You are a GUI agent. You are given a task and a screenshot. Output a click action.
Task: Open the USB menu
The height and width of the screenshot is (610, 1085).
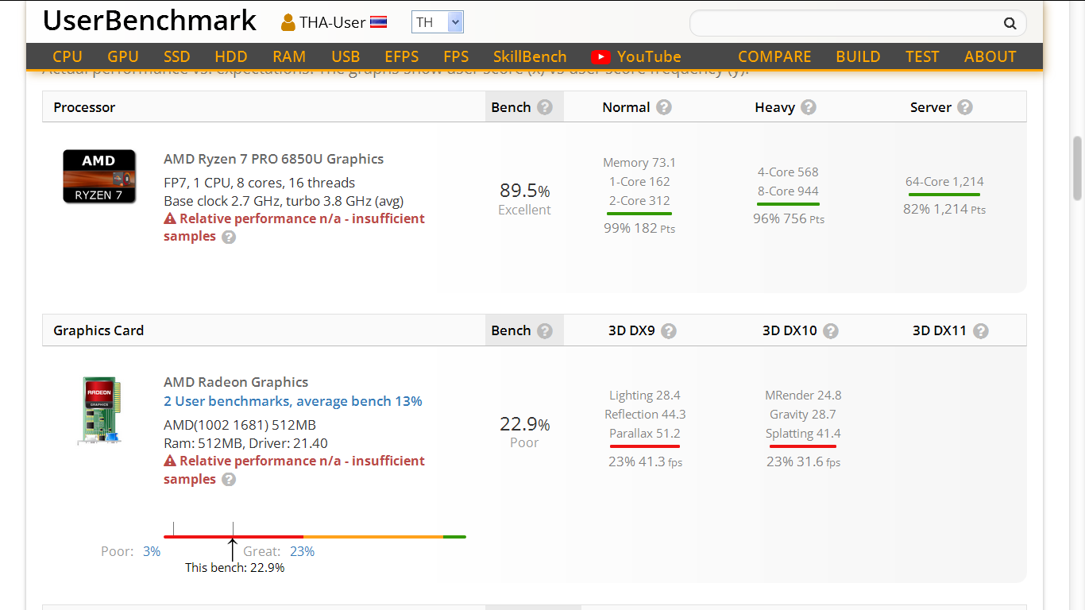click(x=346, y=56)
